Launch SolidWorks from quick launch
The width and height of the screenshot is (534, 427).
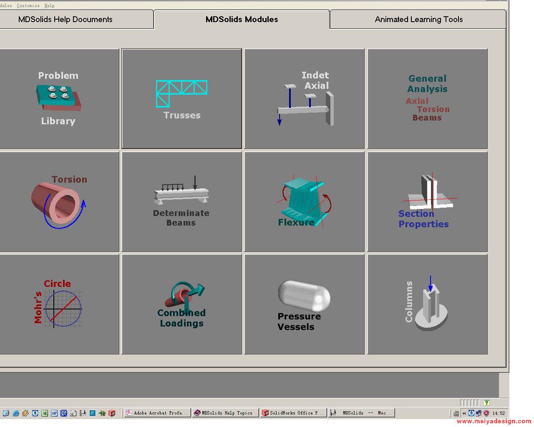tap(112, 413)
